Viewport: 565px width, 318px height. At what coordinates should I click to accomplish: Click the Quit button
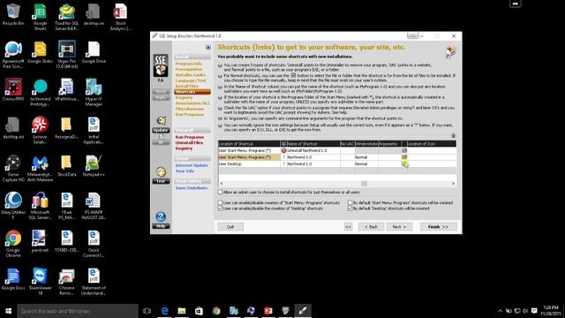pos(230,227)
